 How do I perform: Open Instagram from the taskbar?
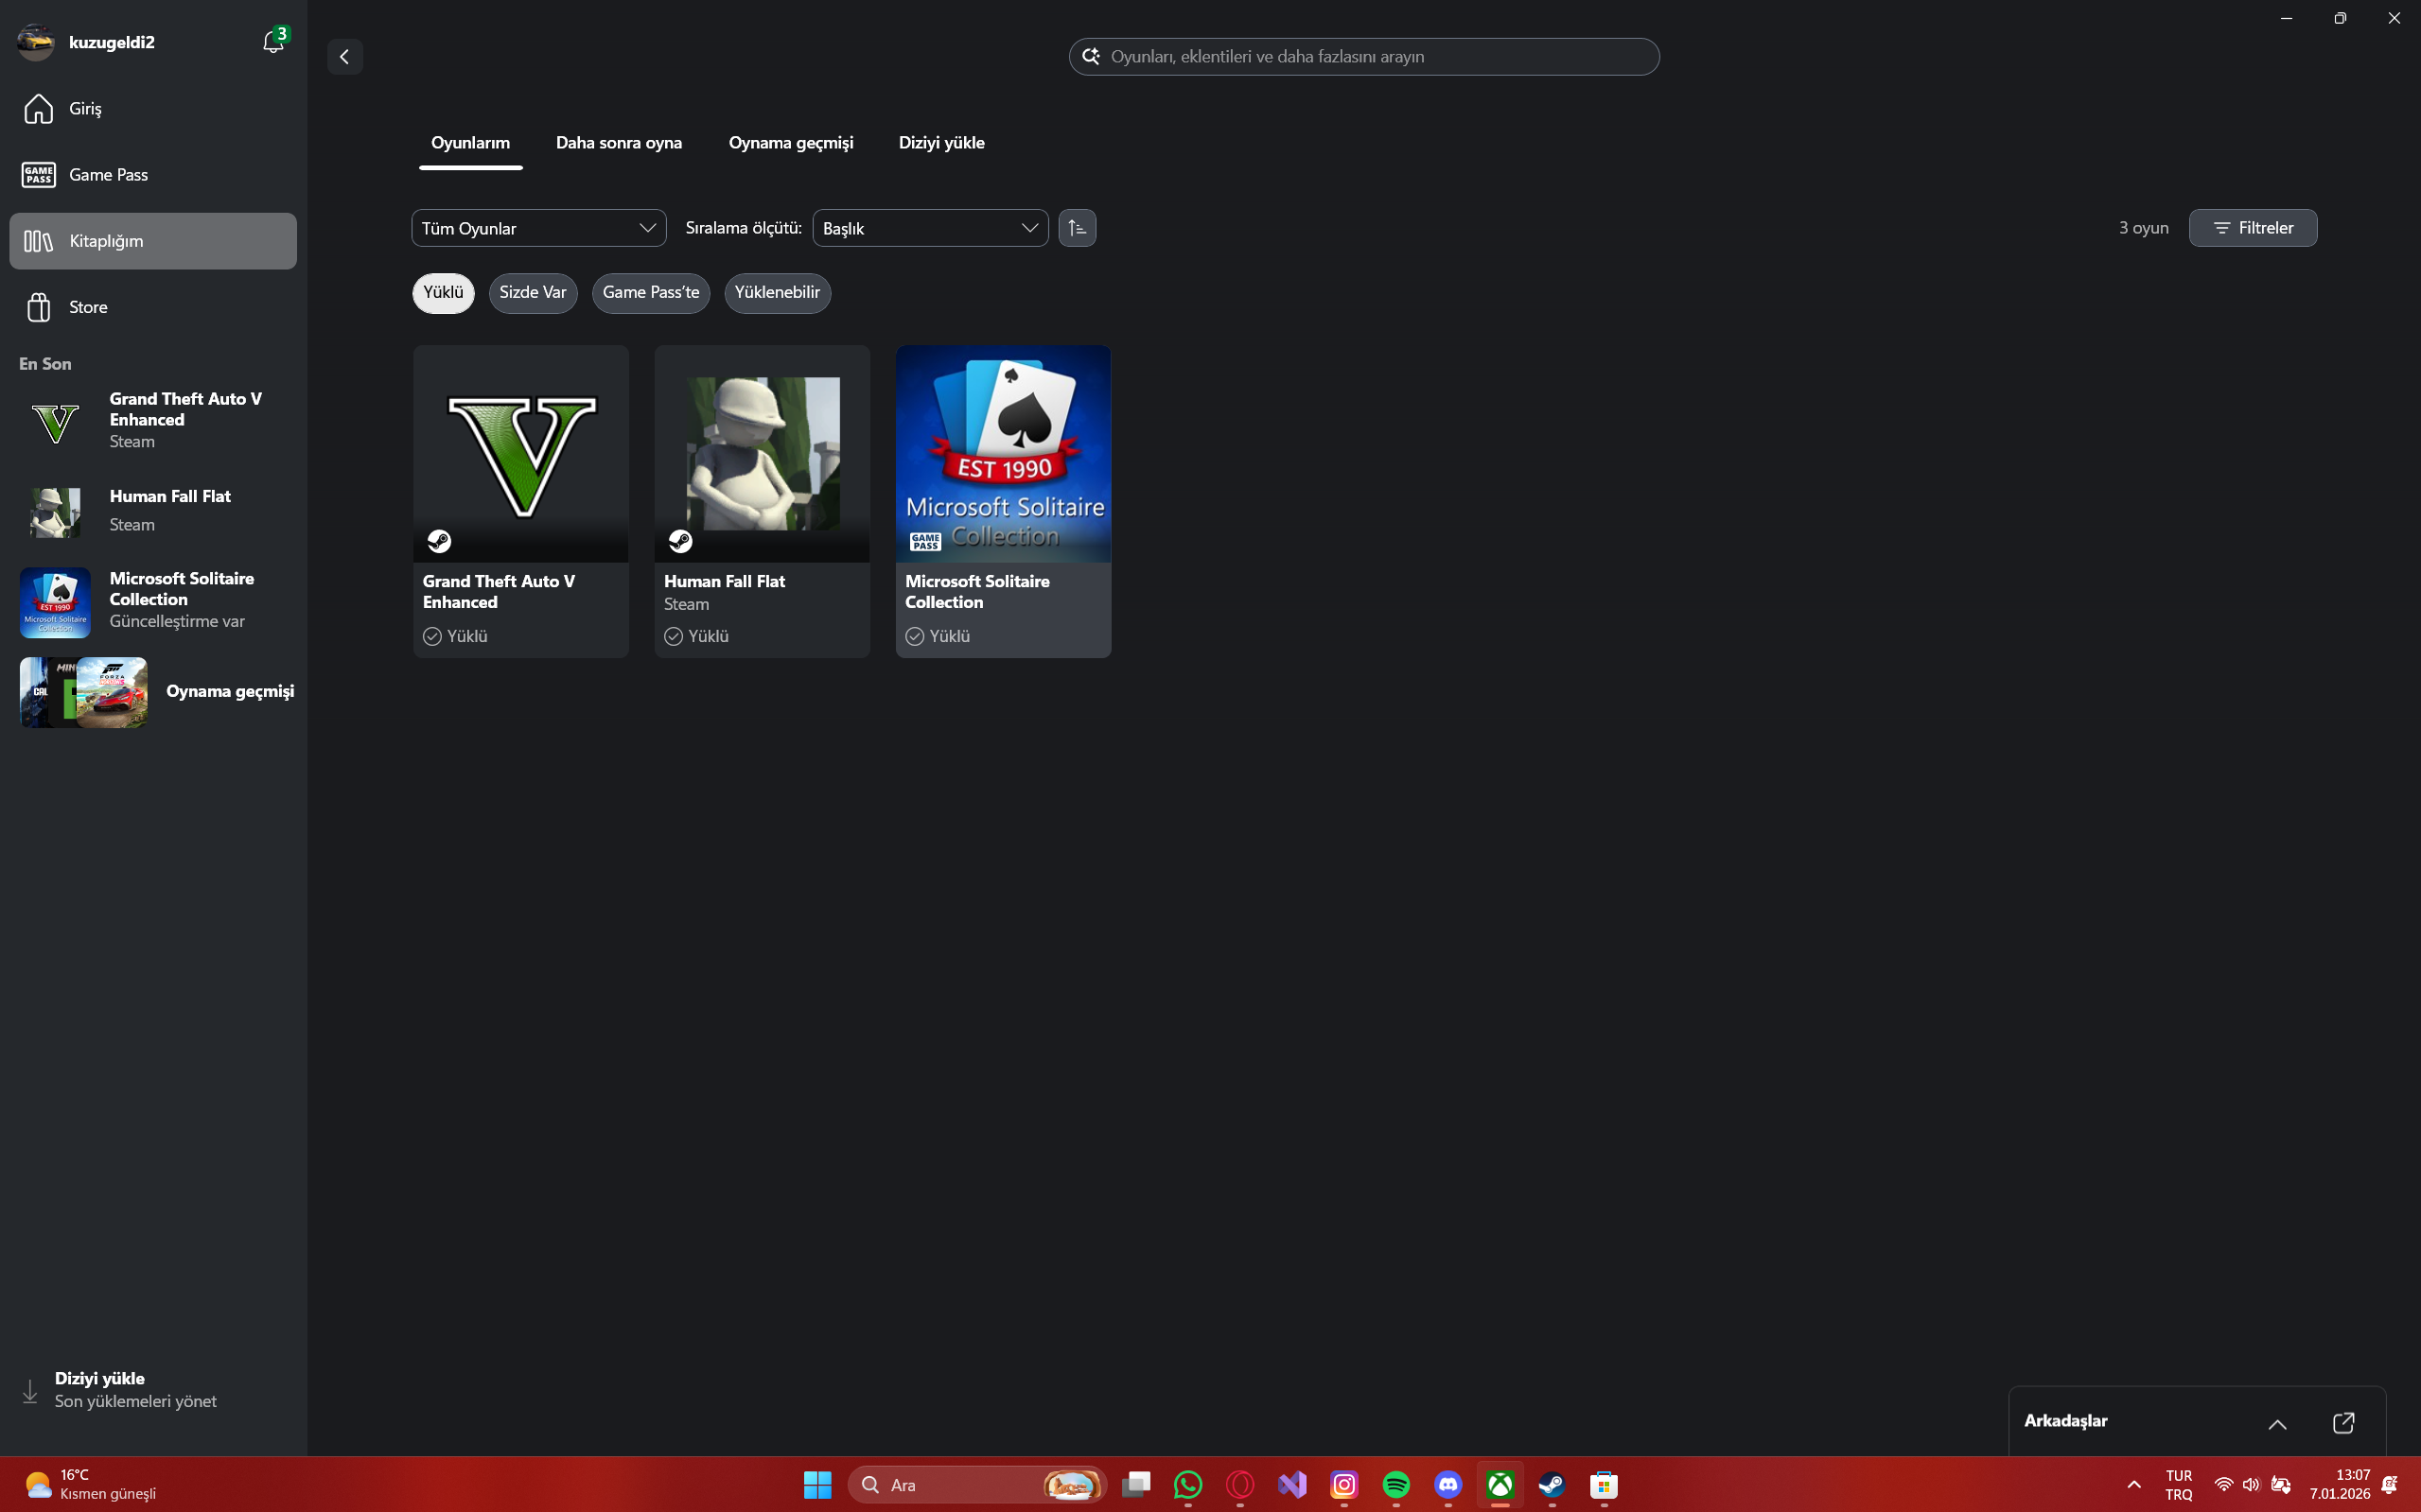(x=1344, y=1485)
